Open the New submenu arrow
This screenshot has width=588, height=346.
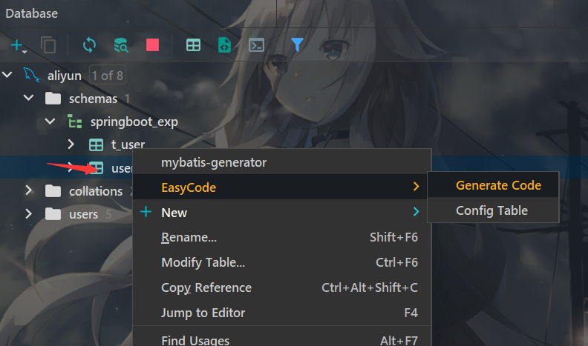coord(416,211)
